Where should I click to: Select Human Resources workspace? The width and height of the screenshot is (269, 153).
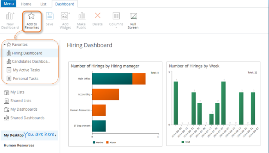point(19,145)
